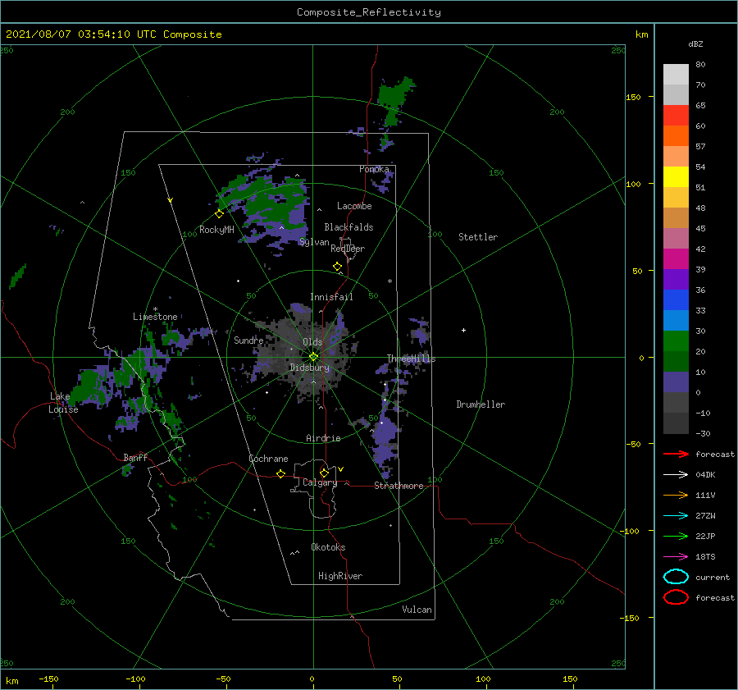The image size is (738, 690).
Task: Click the HighRiver label on map
Action: tap(340, 576)
